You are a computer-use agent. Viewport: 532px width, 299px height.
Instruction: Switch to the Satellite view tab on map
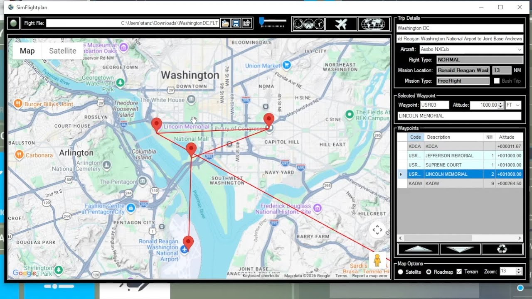tap(63, 51)
